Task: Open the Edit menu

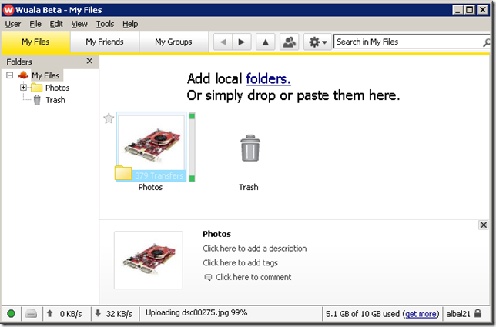Action: (56, 24)
